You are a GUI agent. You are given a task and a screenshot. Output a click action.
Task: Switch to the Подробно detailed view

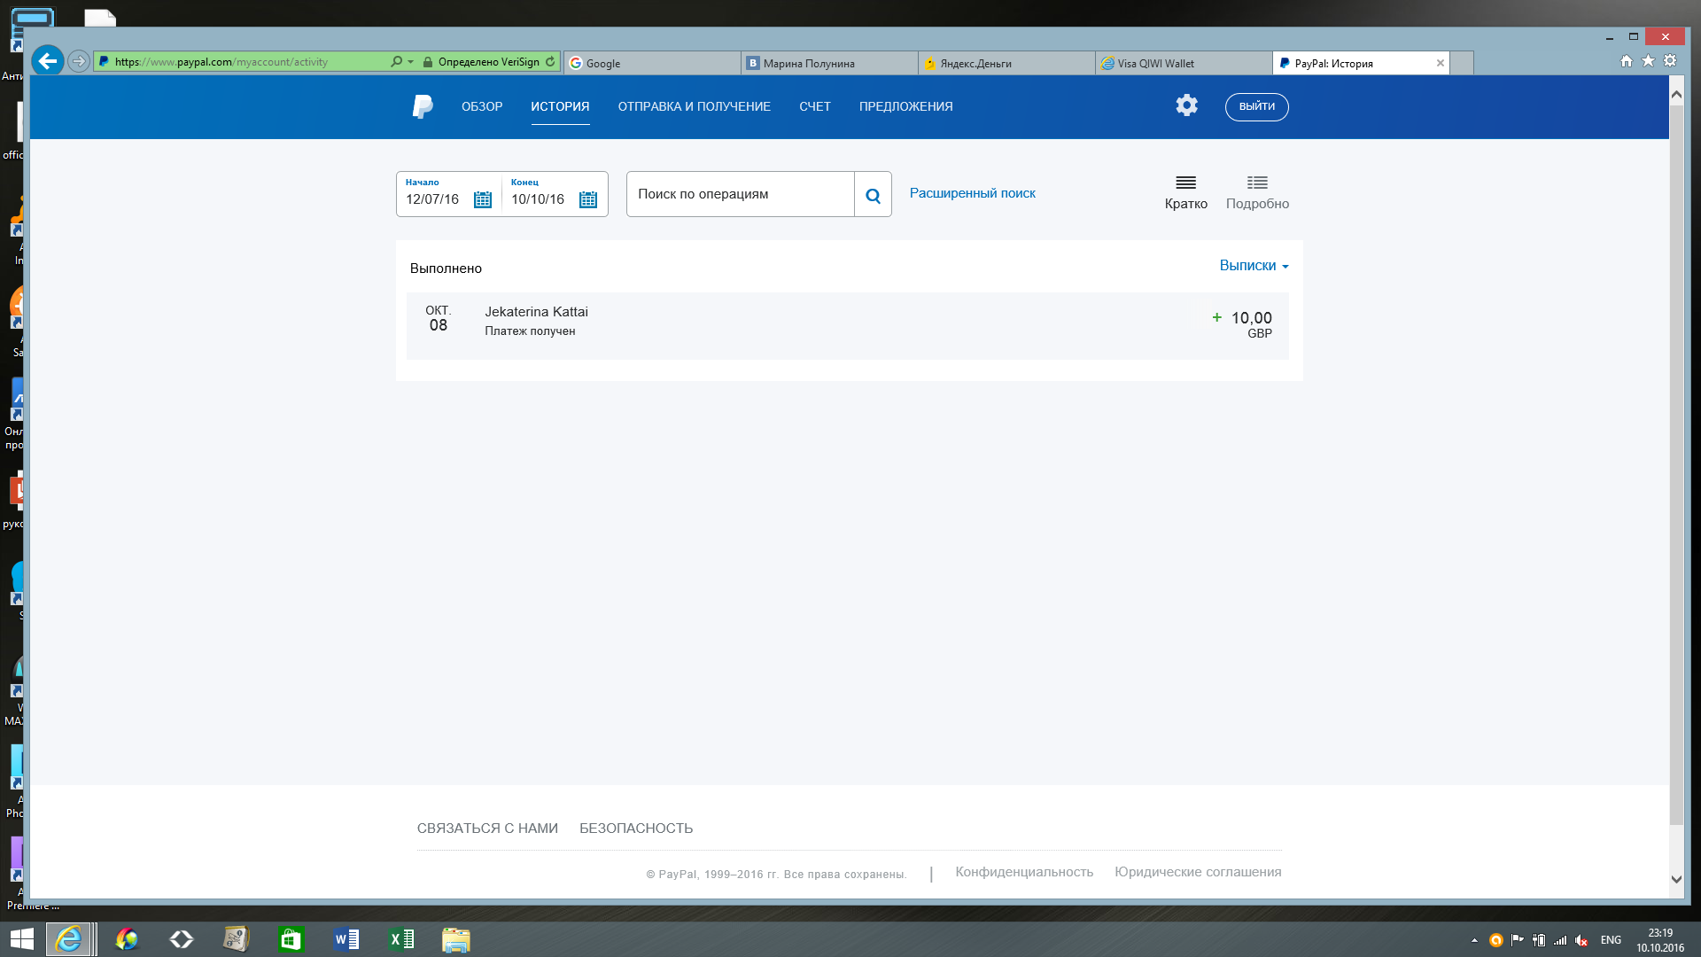[1257, 192]
